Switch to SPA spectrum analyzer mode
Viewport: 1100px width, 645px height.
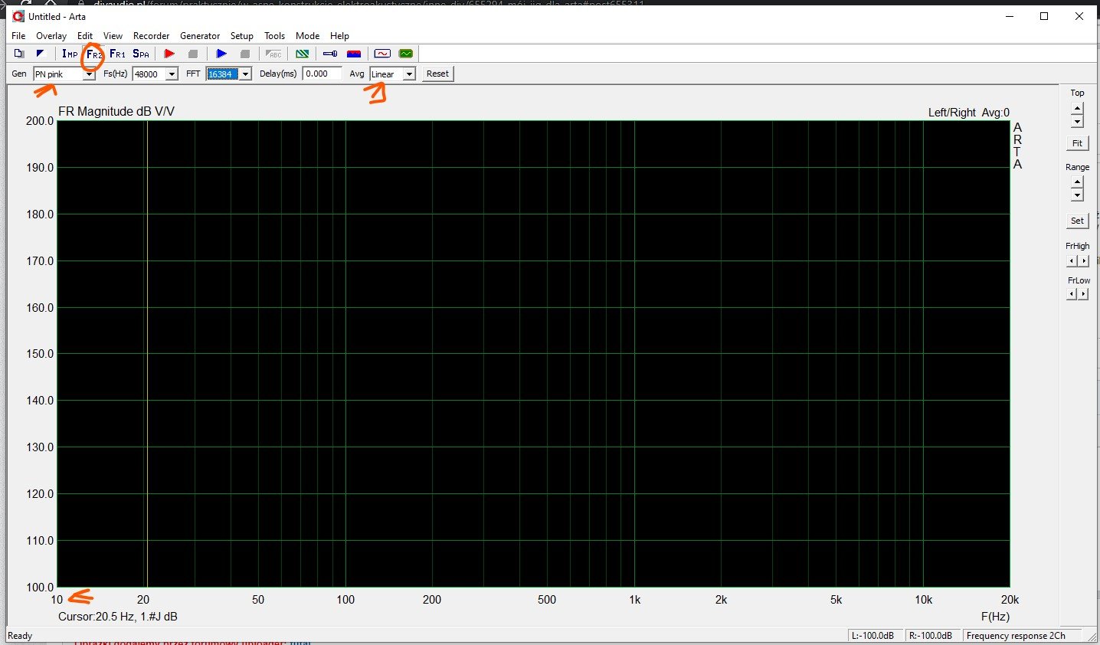point(141,54)
